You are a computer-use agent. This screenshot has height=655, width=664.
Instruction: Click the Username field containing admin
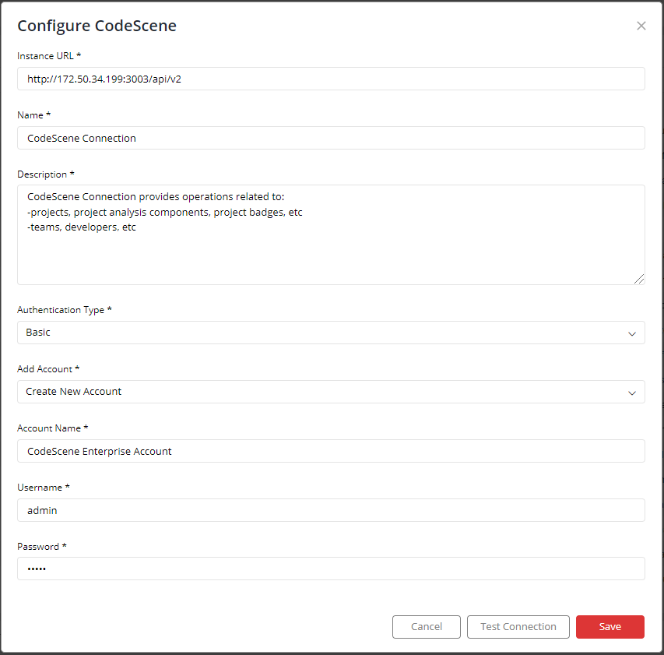(331, 510)
